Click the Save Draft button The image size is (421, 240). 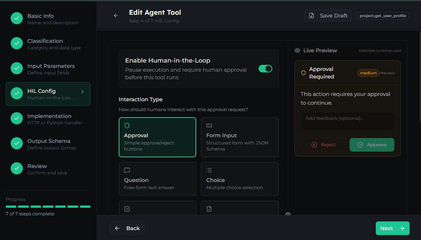pyautogui.click(x=328, y=16)
